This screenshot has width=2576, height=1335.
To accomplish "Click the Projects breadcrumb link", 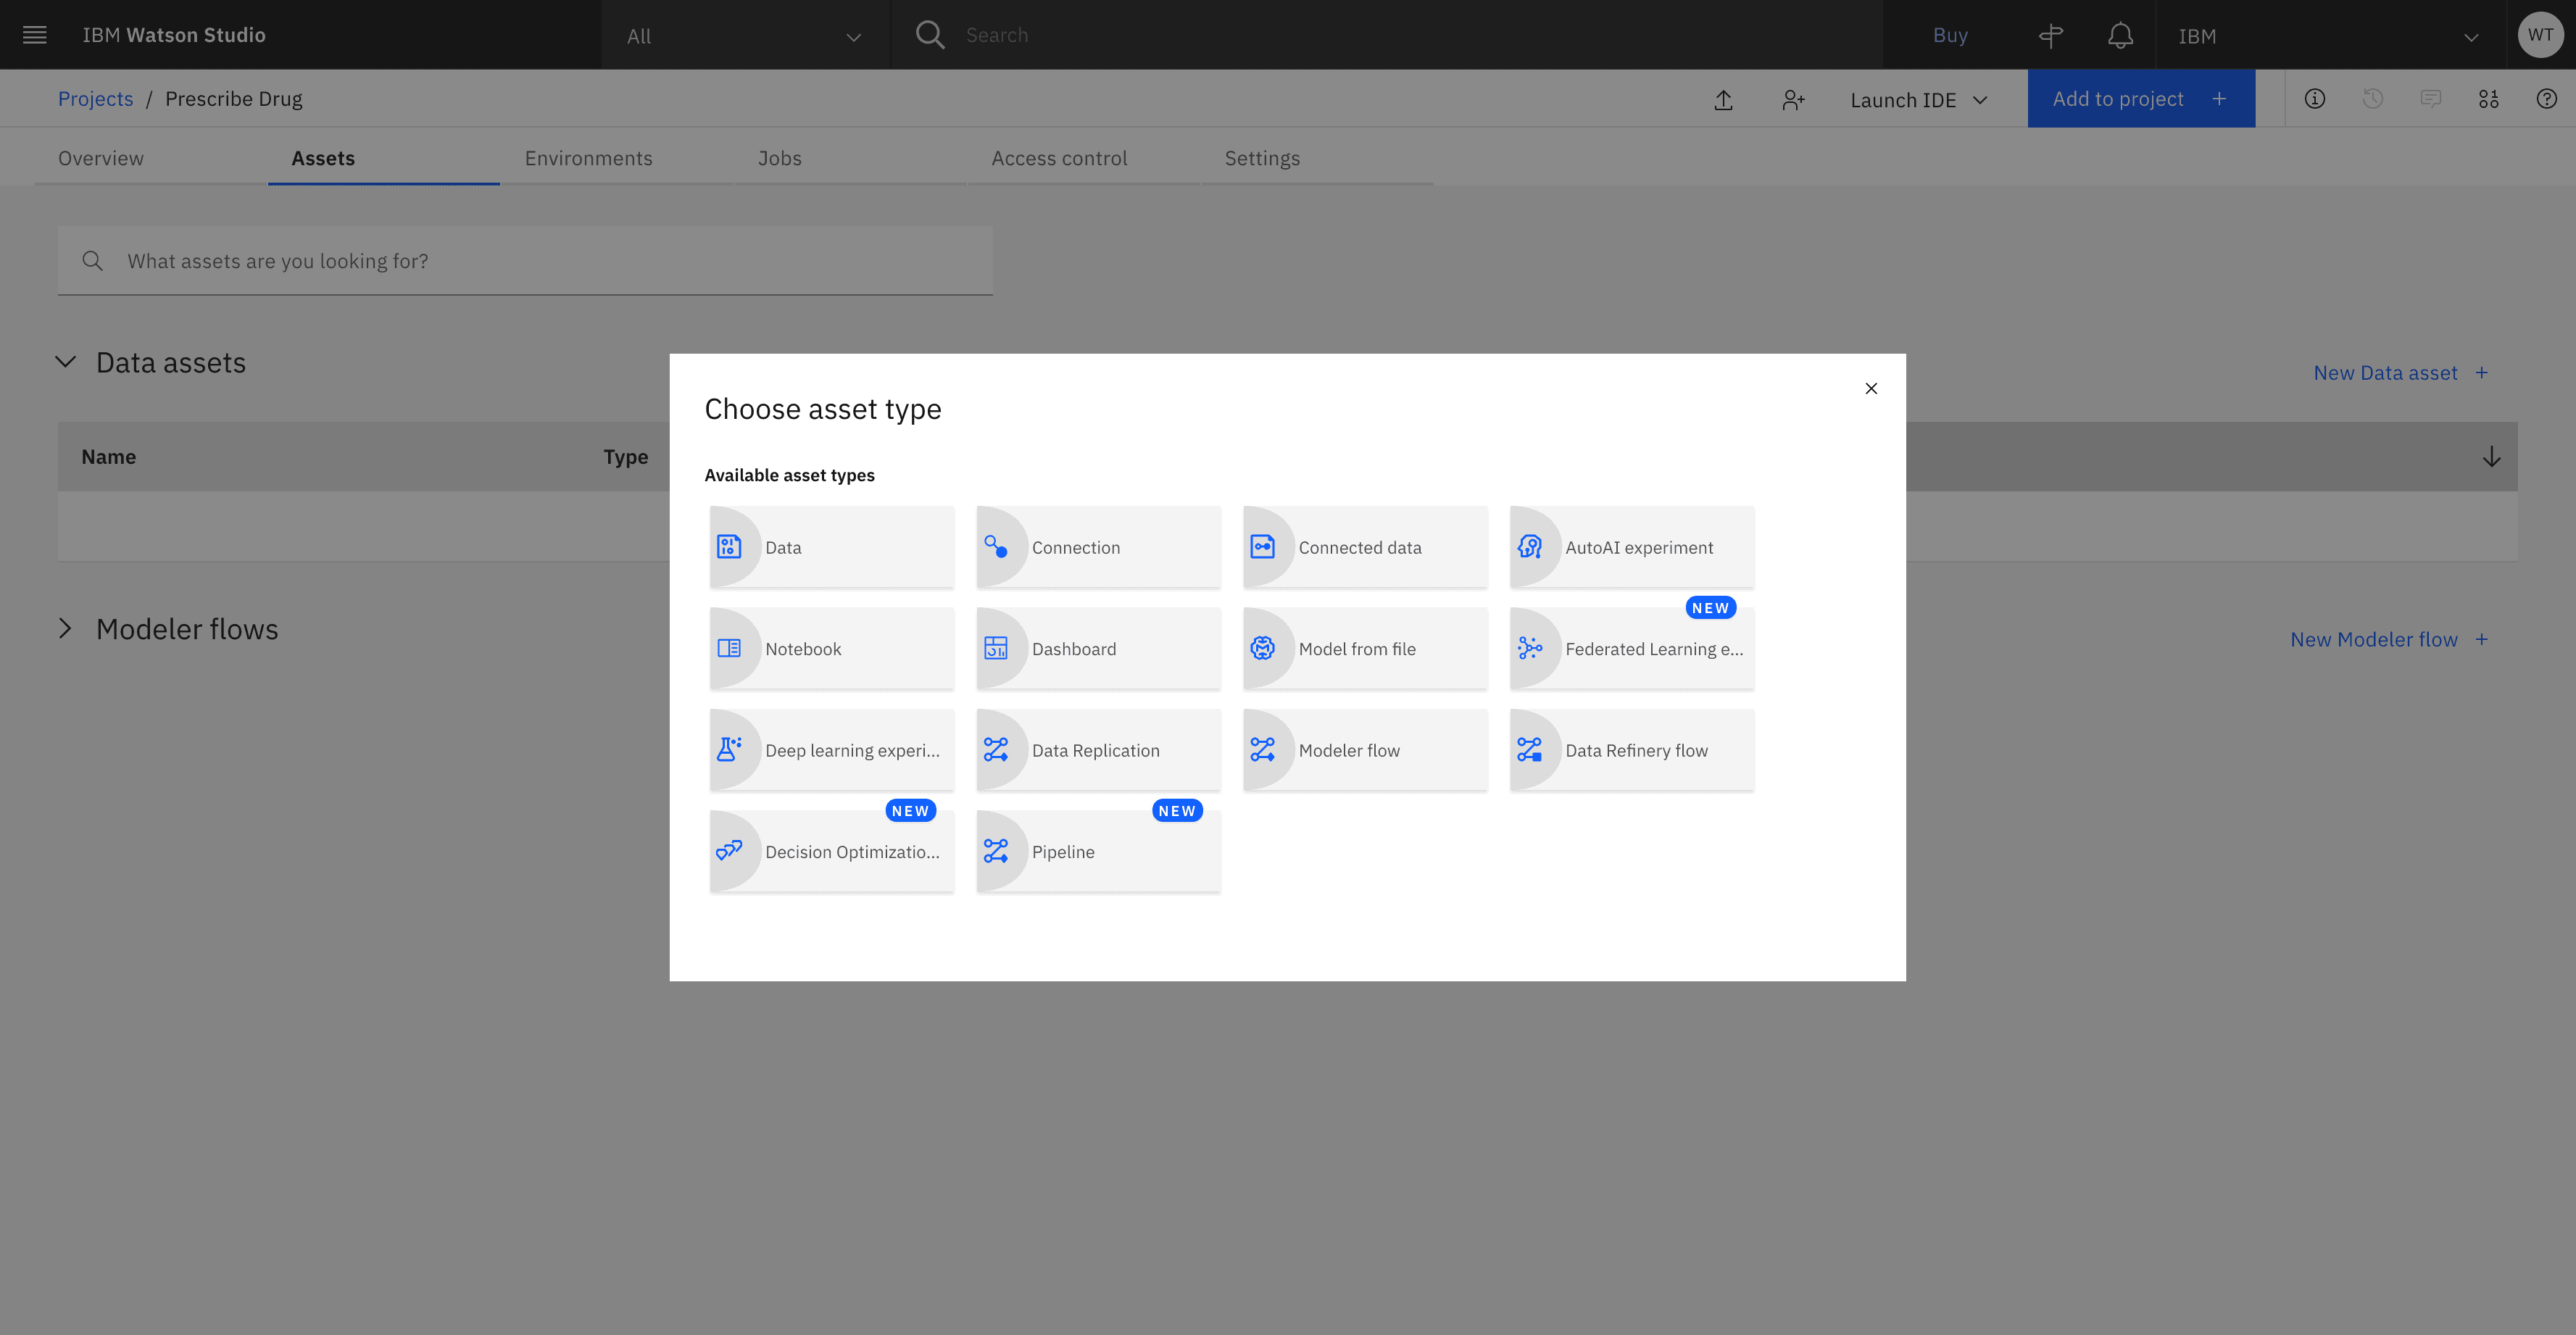I will tap(95, 99).
